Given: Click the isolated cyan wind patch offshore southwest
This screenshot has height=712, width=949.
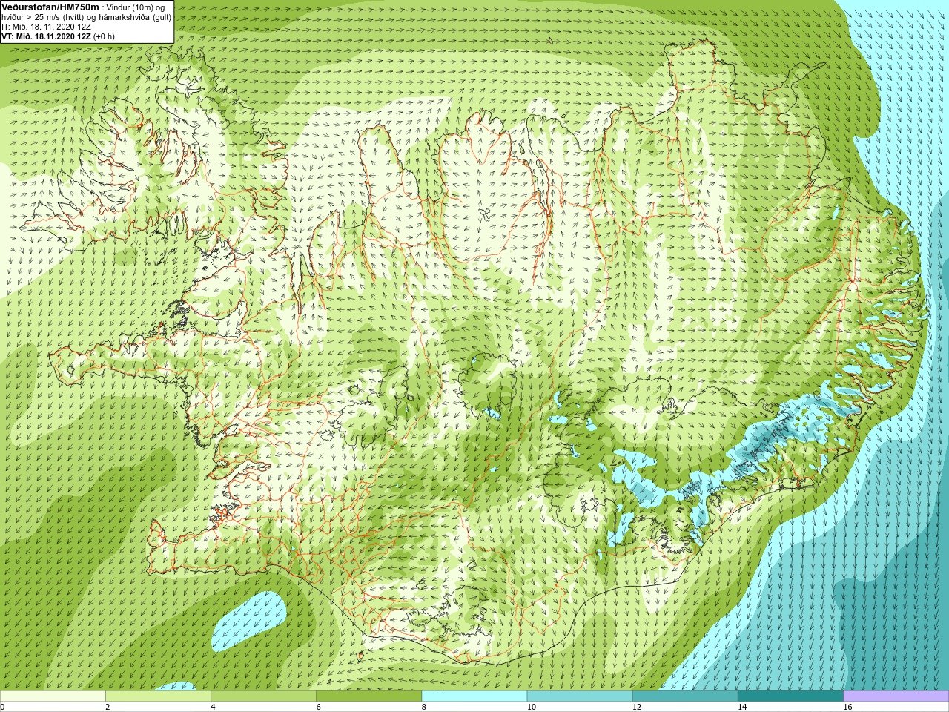Looking at the screenshot, I should 248,620.
